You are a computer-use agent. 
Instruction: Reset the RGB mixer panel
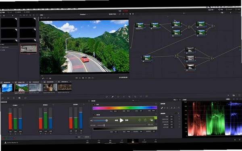point(89,101)
